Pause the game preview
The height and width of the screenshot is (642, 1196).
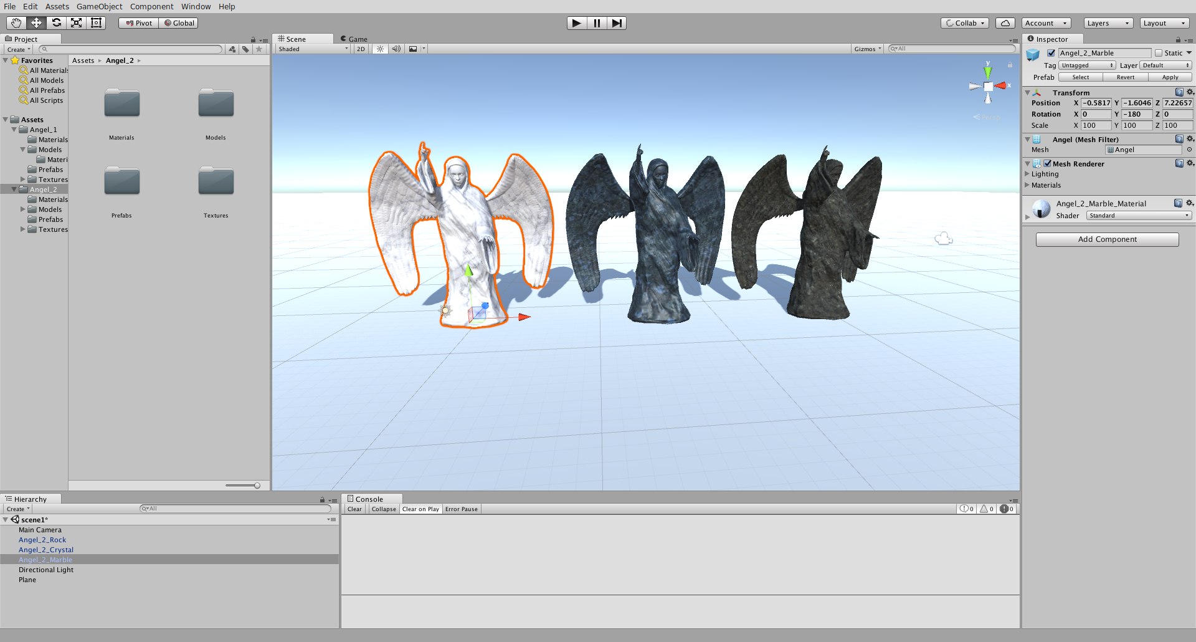597,23
